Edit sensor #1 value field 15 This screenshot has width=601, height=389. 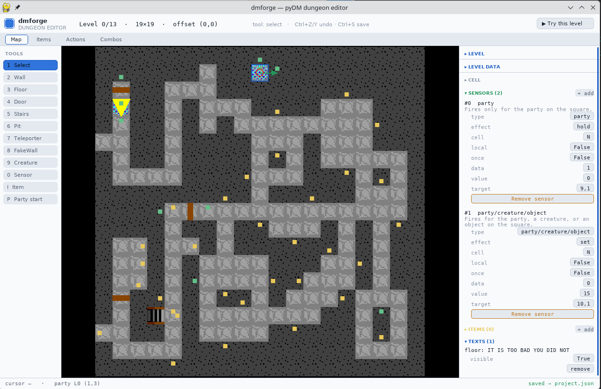coord(586,293)
